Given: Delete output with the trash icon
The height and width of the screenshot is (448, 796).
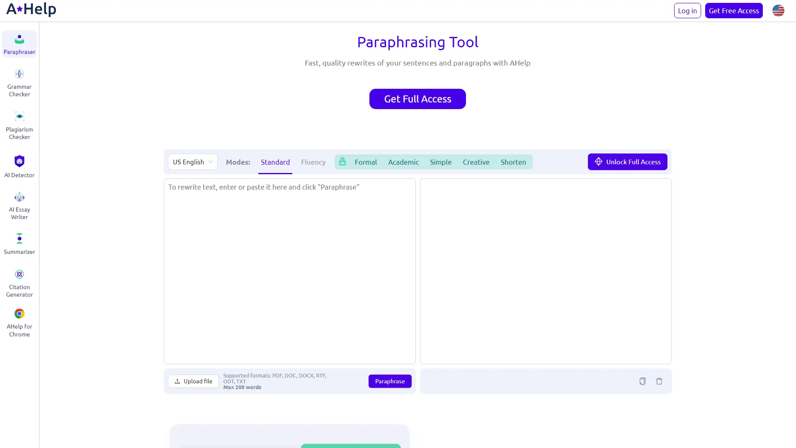Looking at the screenshot, I should click(659, 381).
